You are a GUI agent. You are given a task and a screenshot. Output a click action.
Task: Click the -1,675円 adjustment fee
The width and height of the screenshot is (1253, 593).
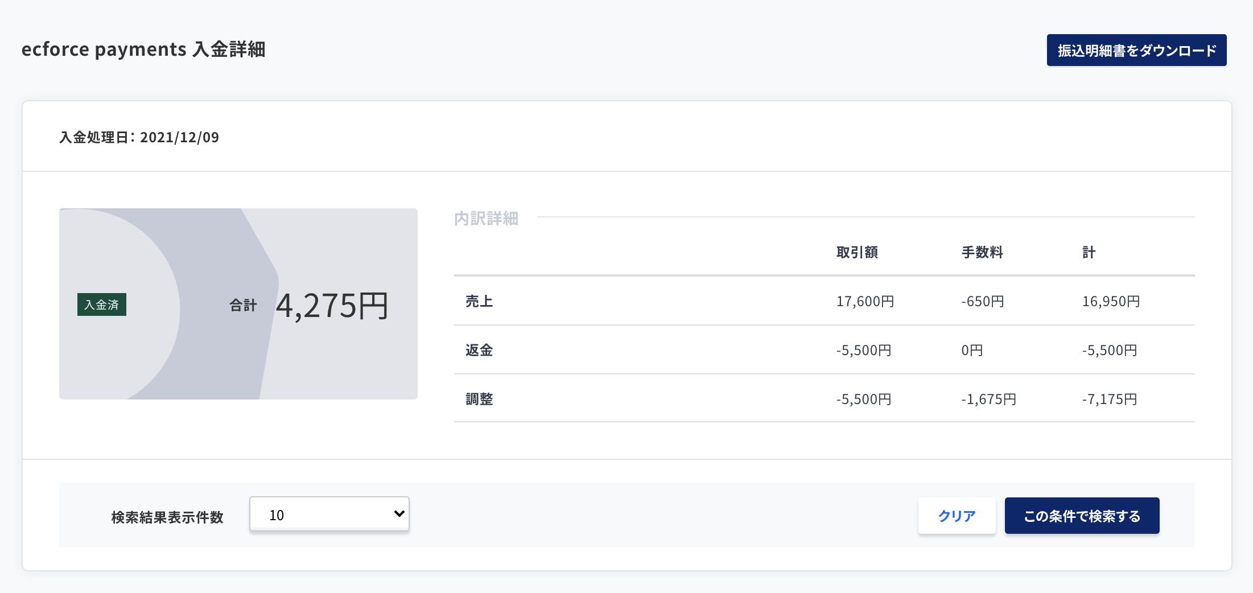click(x=989, y=399)
